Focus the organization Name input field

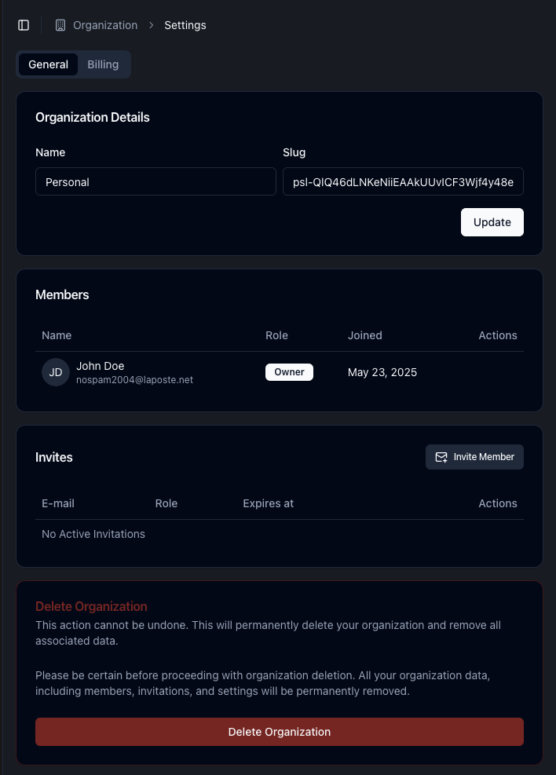pos(155,181)
